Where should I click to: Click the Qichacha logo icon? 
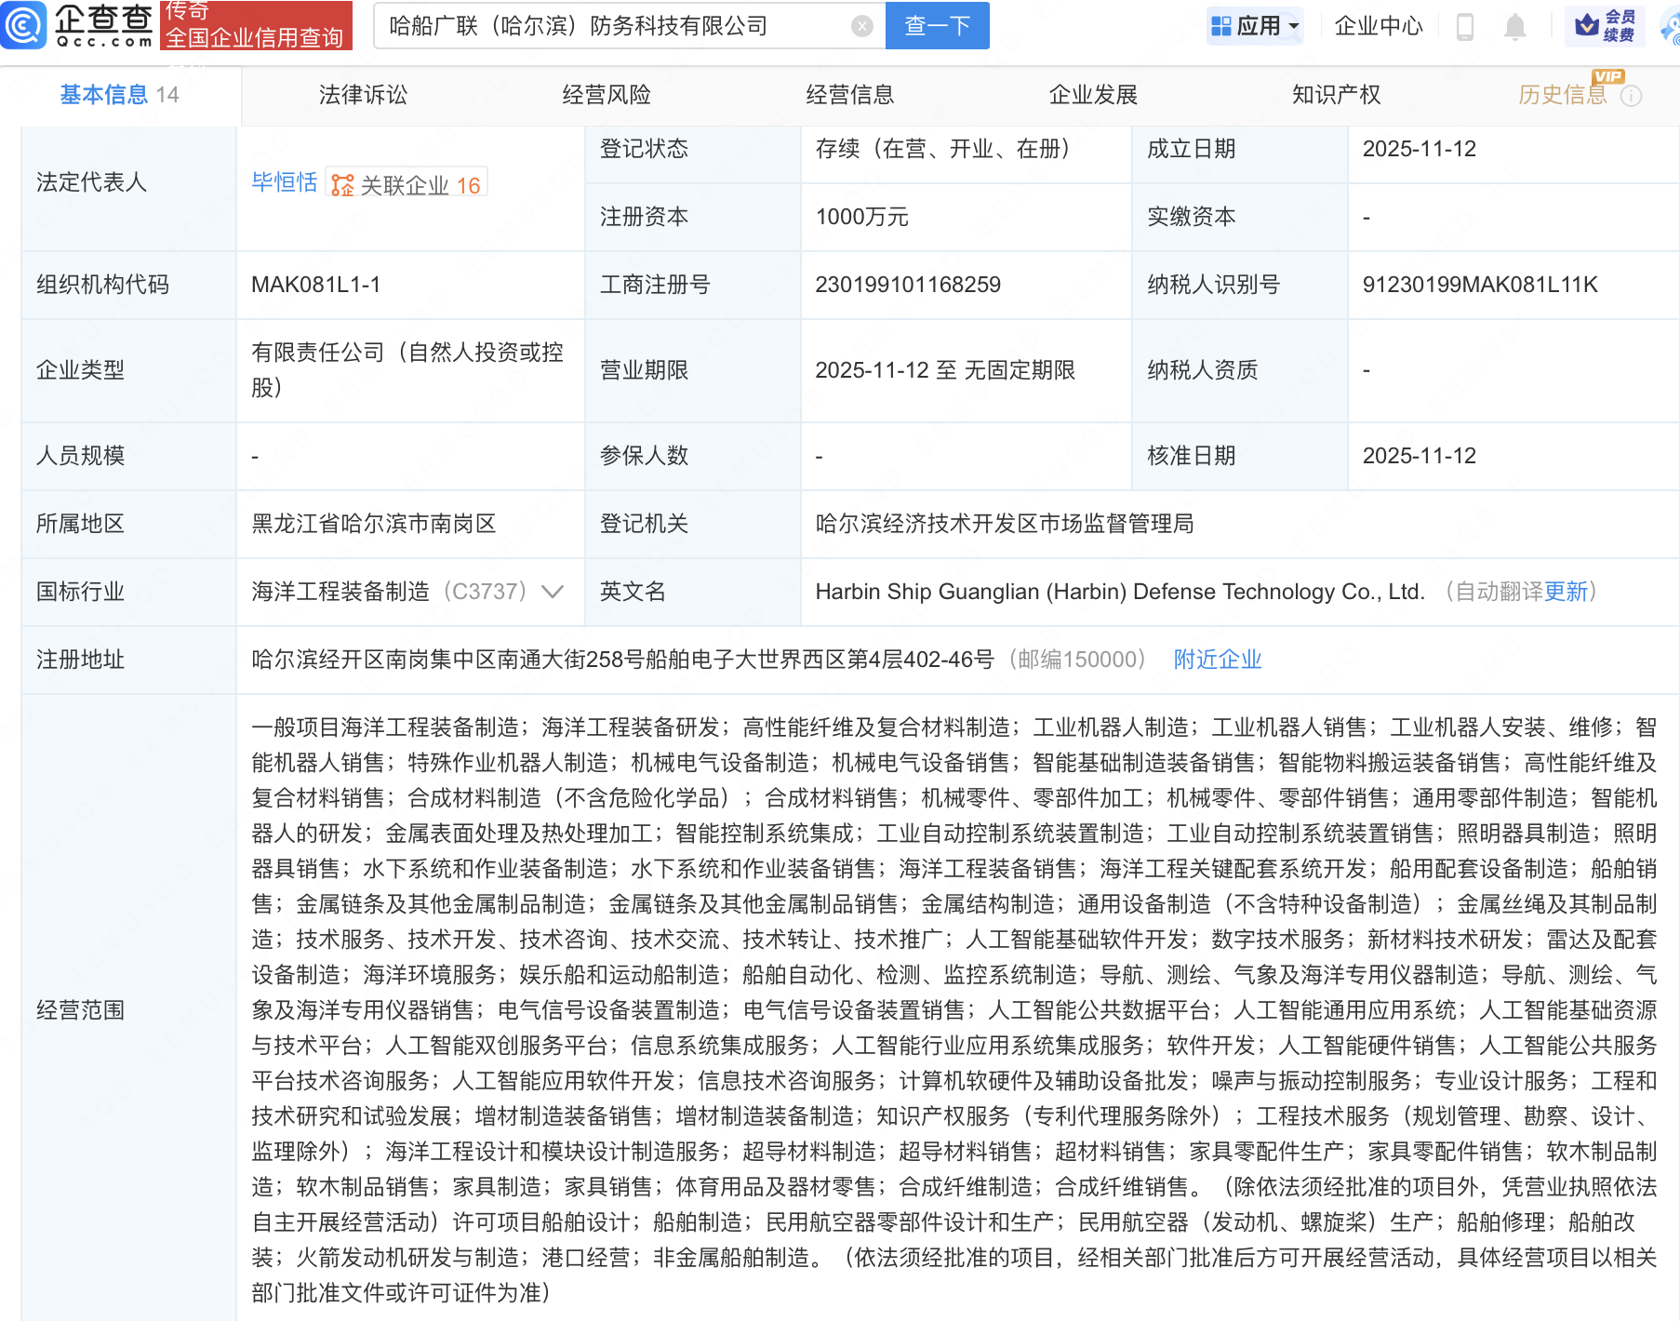24,25
